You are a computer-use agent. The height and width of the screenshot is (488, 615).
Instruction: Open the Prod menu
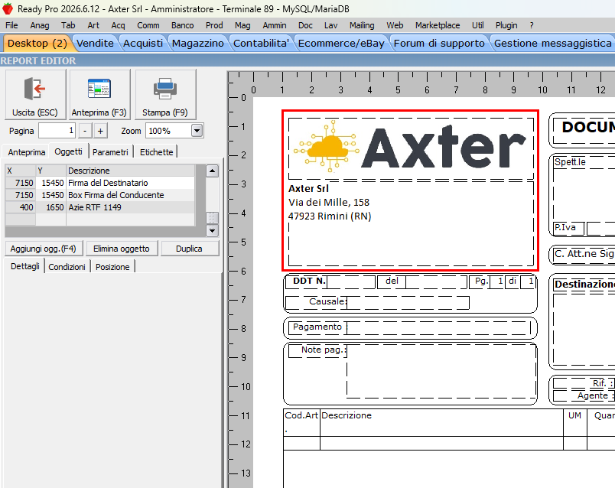click(x=214, y=25)
